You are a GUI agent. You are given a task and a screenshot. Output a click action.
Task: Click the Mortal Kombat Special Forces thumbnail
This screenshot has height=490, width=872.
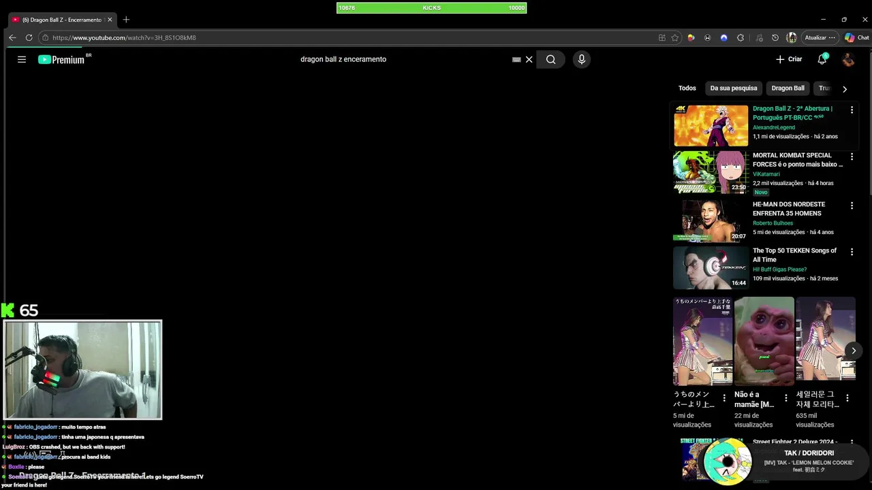click(x=711, y=172)
